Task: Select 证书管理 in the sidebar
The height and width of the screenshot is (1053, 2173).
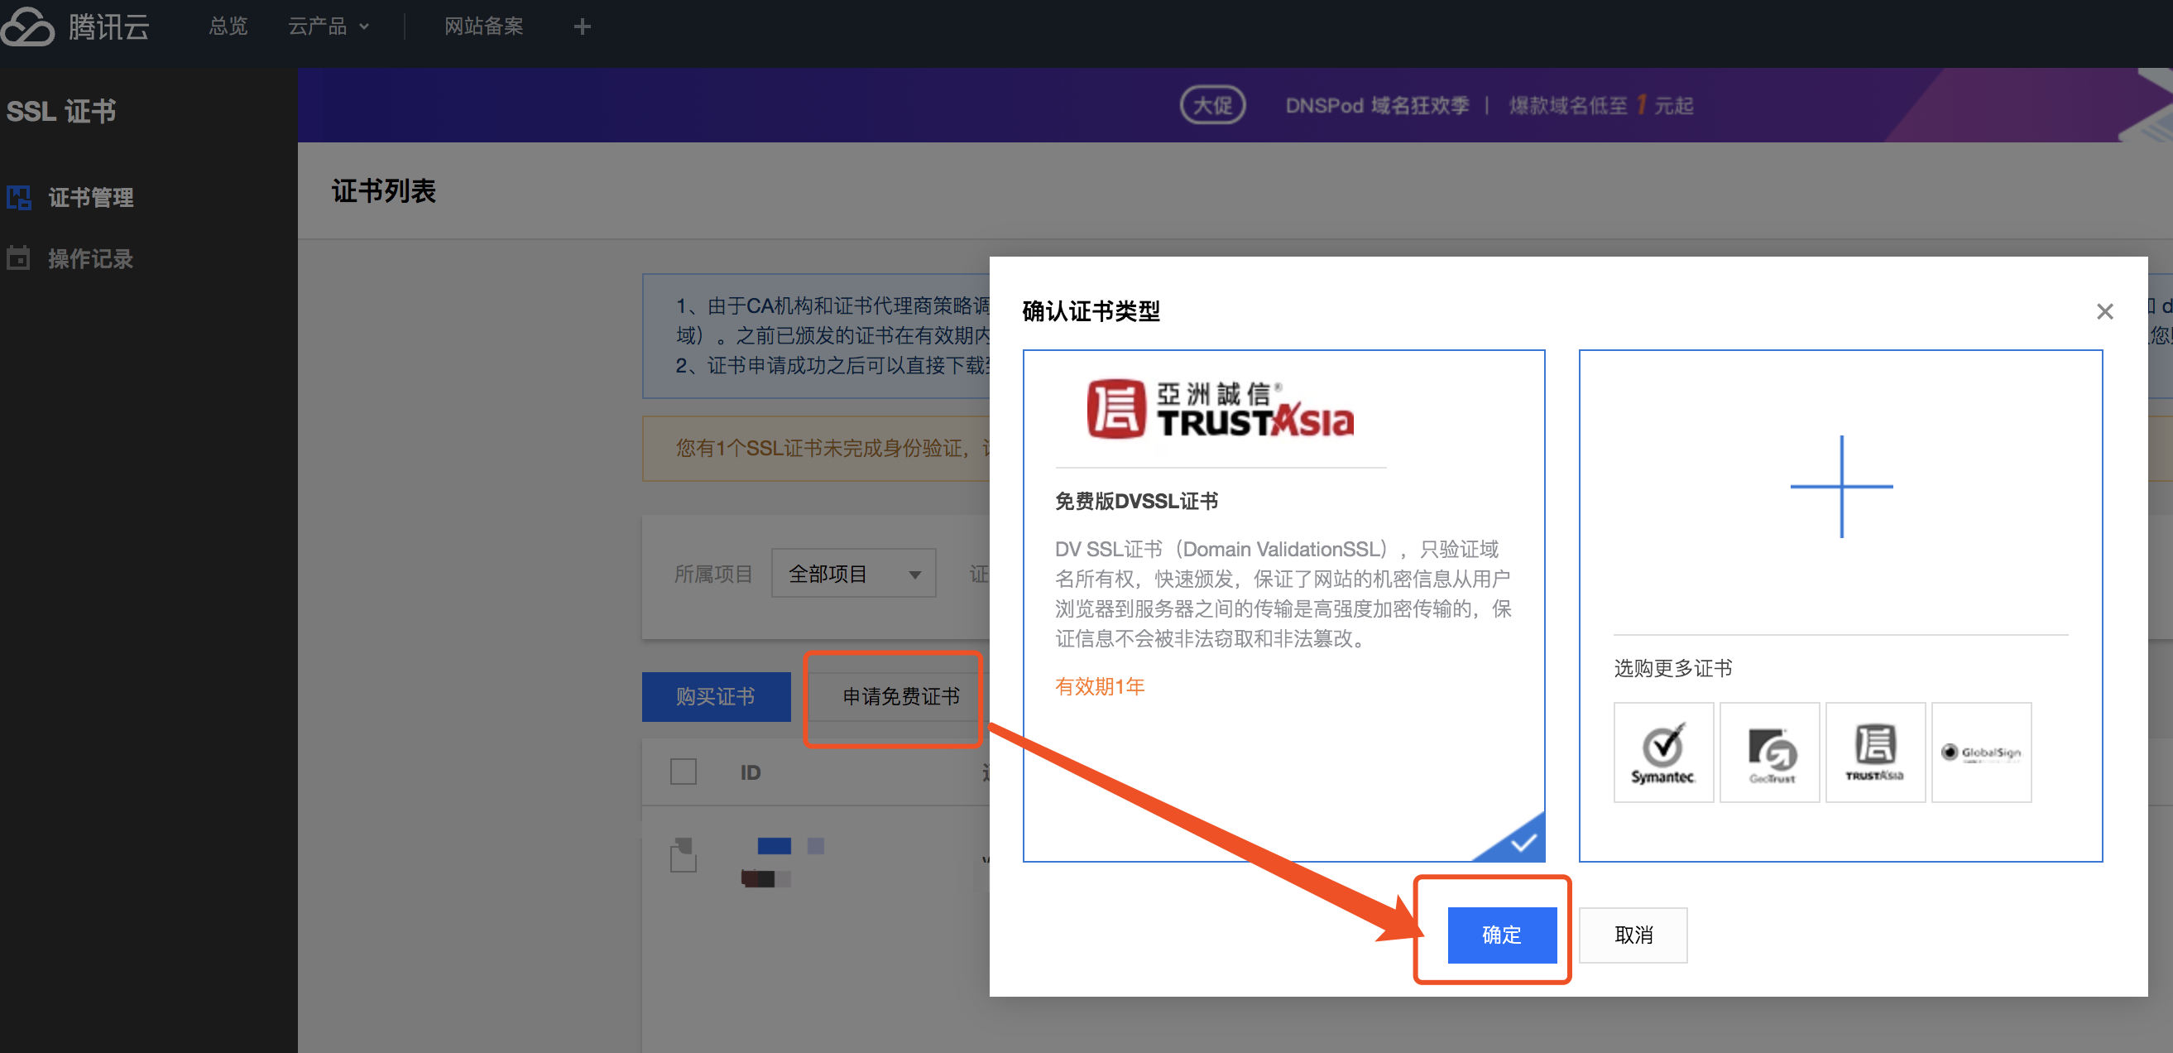Action: (90, 197)
